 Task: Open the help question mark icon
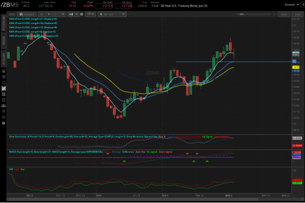pyautogui.click(x=4, y=123)
